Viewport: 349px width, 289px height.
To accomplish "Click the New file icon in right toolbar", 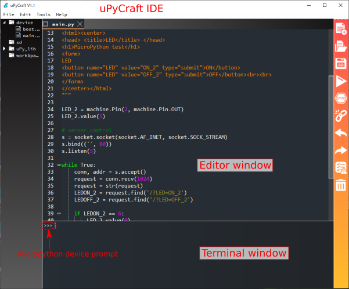I will tap(341, 28).
